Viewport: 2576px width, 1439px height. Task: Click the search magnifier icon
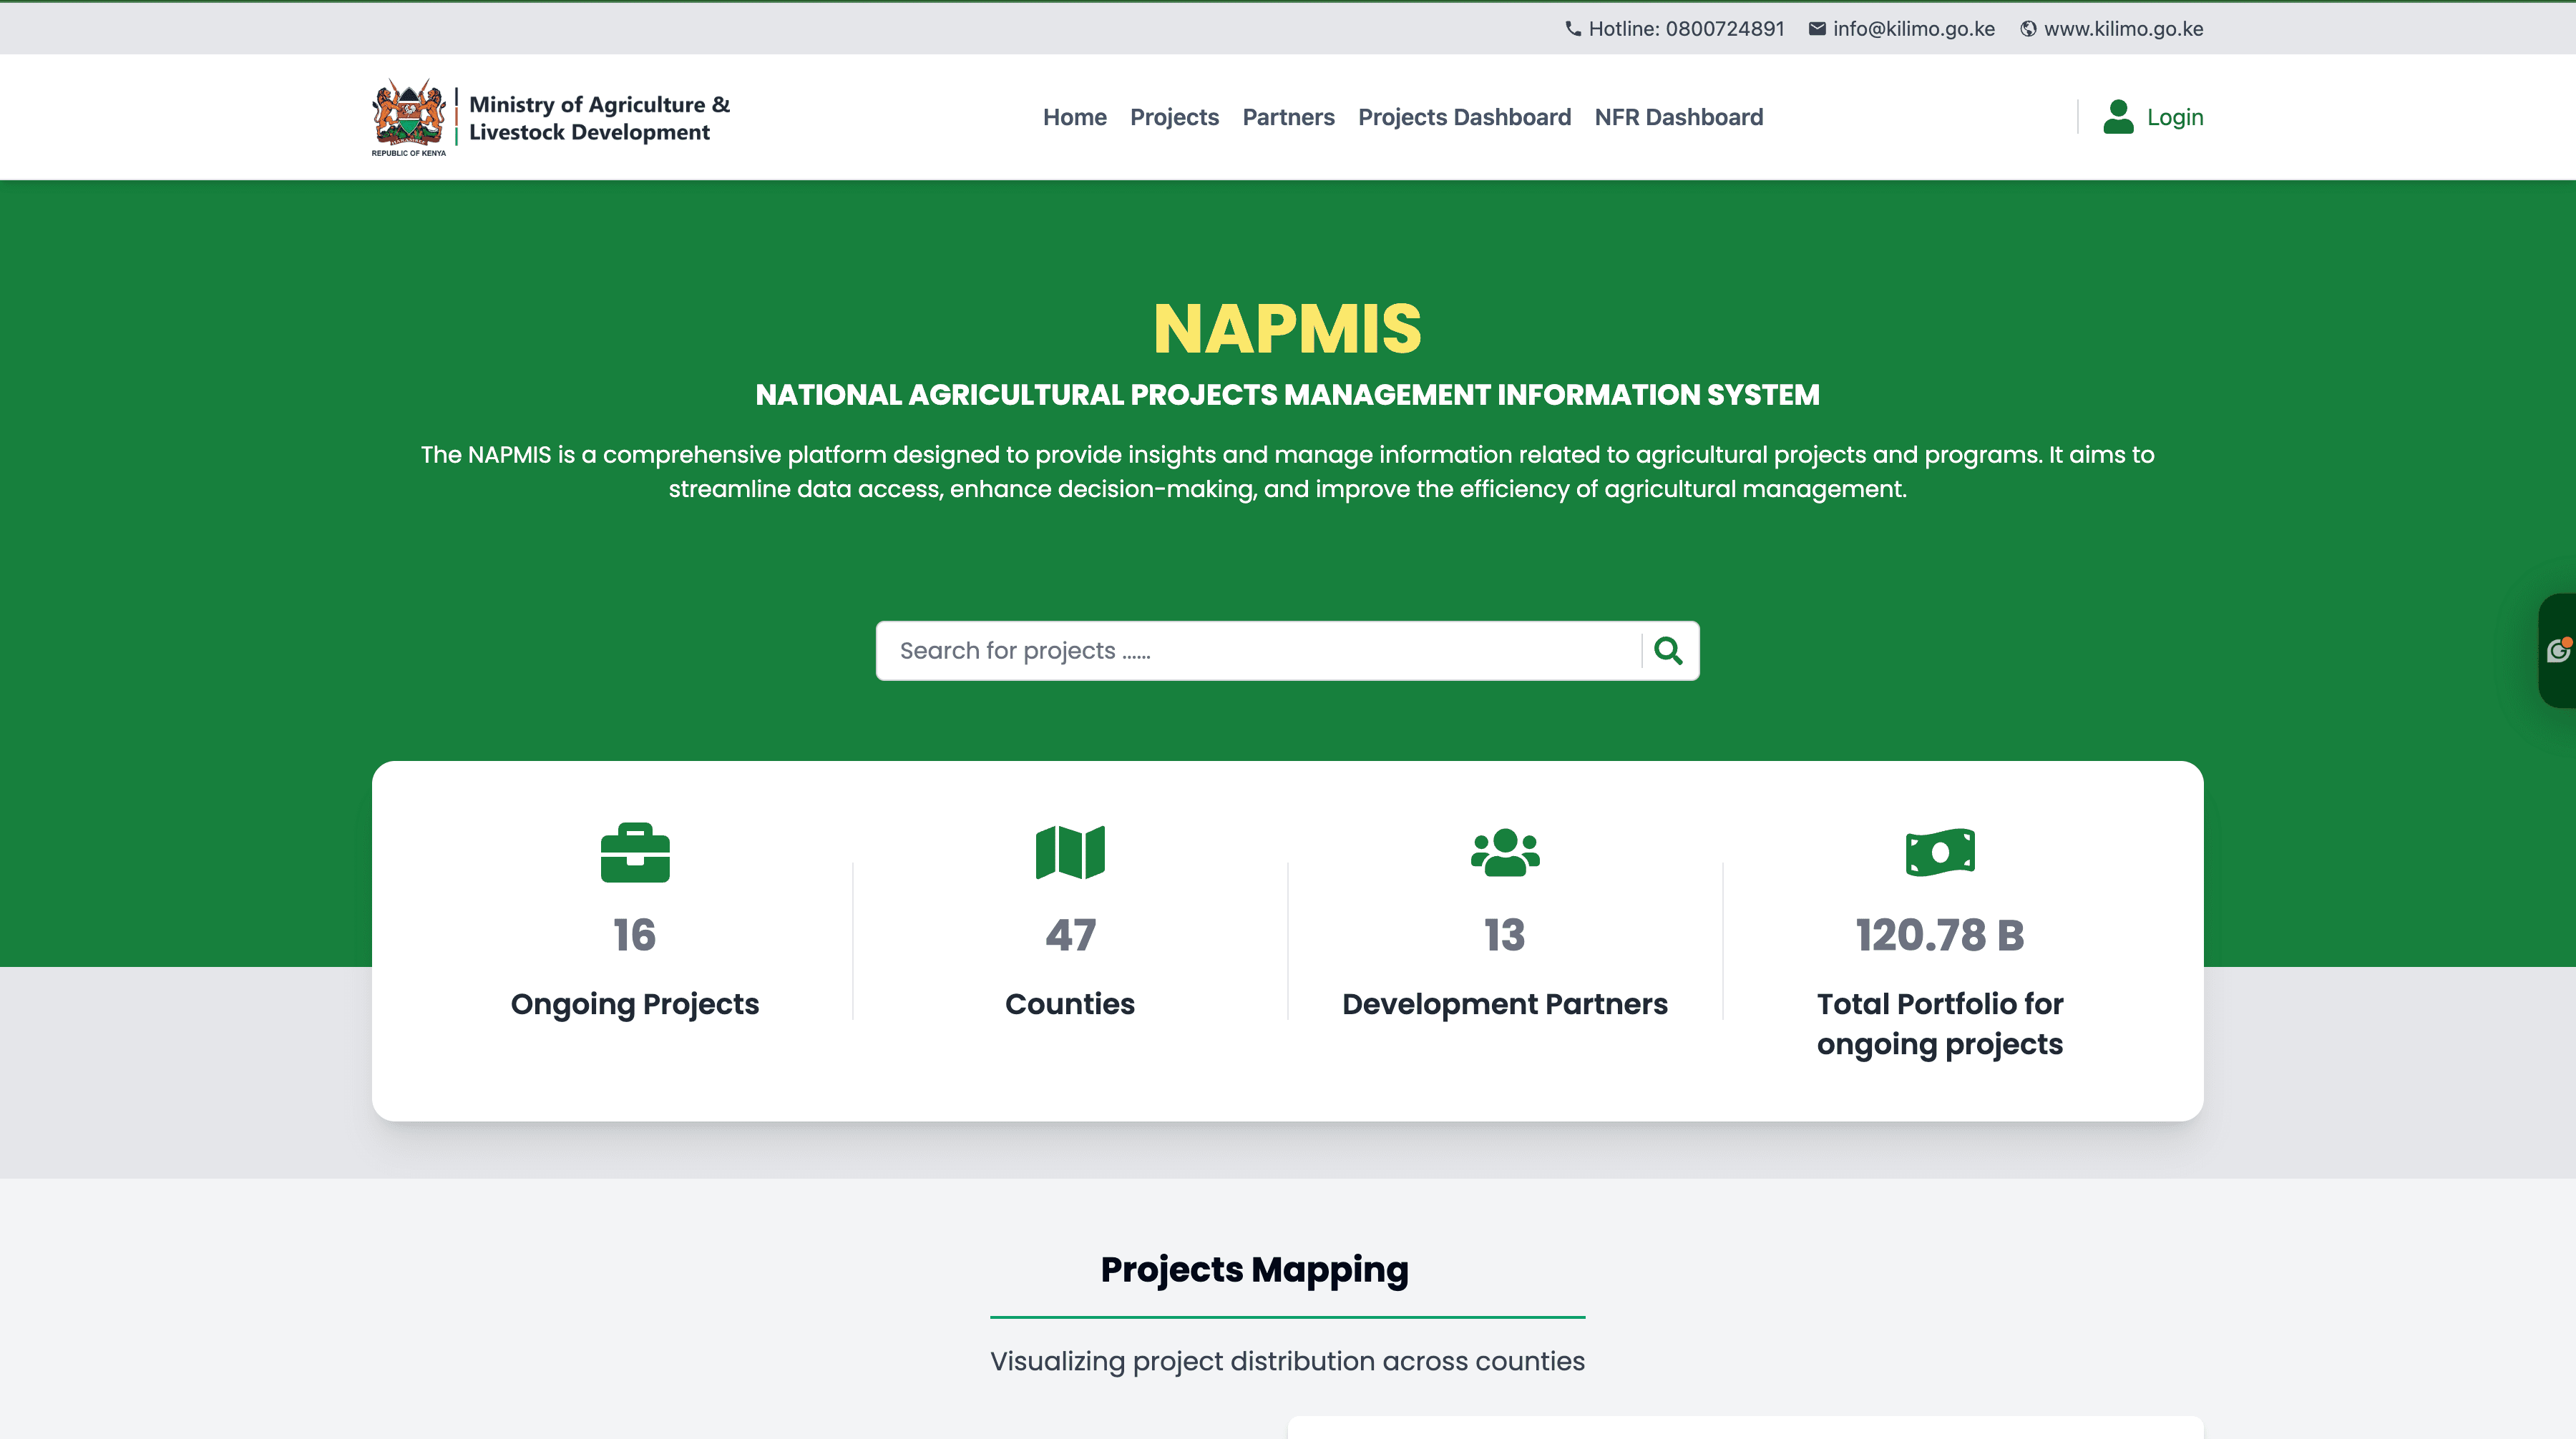(x=1668, y=651)
